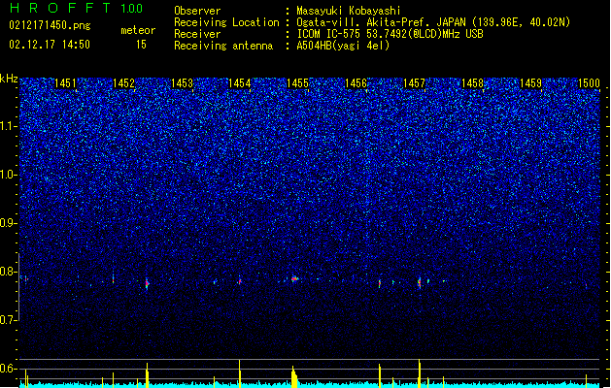Viewport: 611px width, 388px height.
Task: Select the version number 1.0.0
Action: click(x=132, y=9)
